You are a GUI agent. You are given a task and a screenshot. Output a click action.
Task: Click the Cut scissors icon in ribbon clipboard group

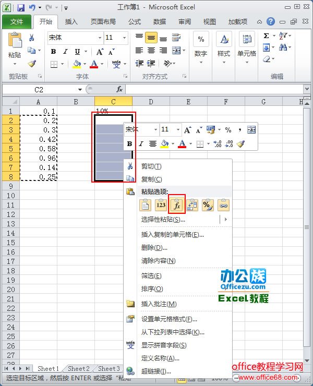coord(31,38)
